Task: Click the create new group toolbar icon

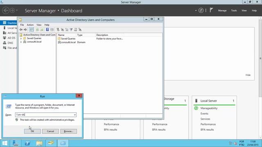Action: [x=62, y=30]
